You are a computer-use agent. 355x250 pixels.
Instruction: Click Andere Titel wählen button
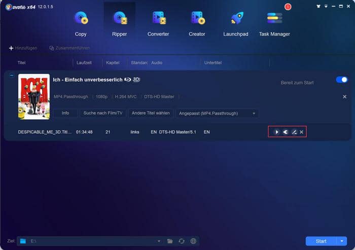(151, 113)
